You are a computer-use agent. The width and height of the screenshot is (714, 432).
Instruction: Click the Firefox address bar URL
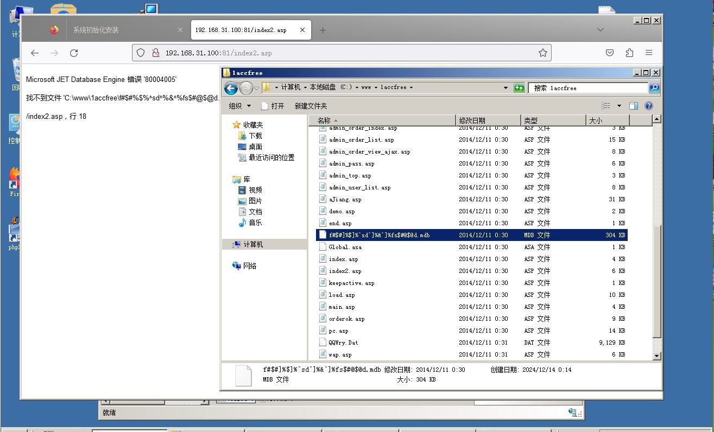coord(218,53)
